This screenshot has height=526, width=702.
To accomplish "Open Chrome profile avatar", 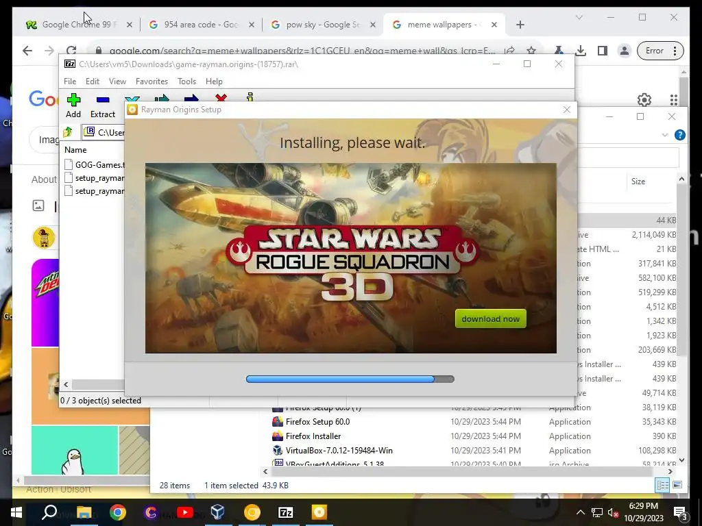I will [x=624, y=51].
